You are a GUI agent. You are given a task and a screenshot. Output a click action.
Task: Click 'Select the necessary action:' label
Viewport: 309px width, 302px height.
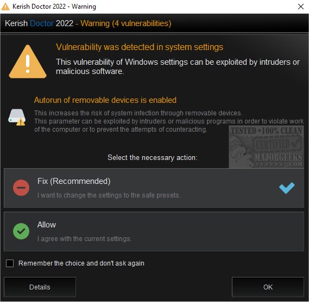[153, 157]
